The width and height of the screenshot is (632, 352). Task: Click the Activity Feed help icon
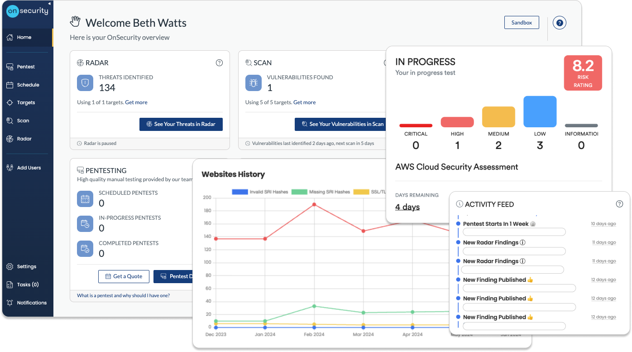coord(620,204)
